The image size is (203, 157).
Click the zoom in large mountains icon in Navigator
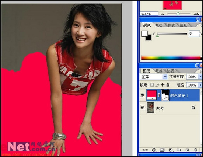click(x=196, y=14)
